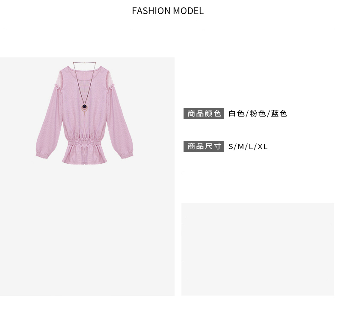The width and height of the screenshot is (338, 311).
Task: Click the smocked elastic waistband of the blouse
Action: click(84, 142)
